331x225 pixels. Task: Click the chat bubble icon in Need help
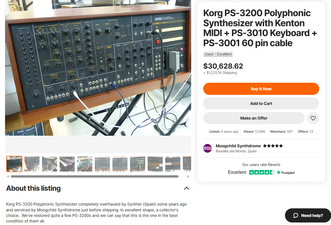pyautogui.click(x=296, y=215)
